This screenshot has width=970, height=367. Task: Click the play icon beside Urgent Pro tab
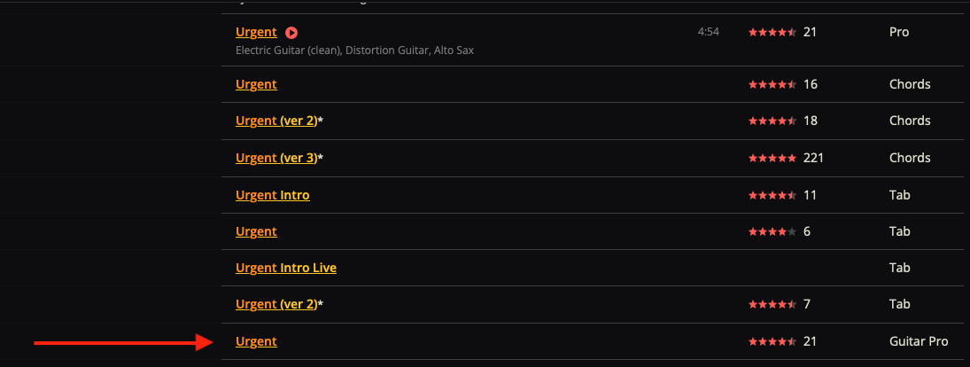point(291,32)
